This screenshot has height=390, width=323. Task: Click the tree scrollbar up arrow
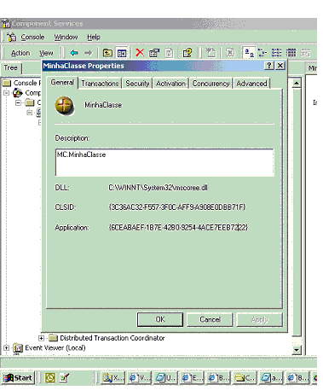[x=297, y=84]
